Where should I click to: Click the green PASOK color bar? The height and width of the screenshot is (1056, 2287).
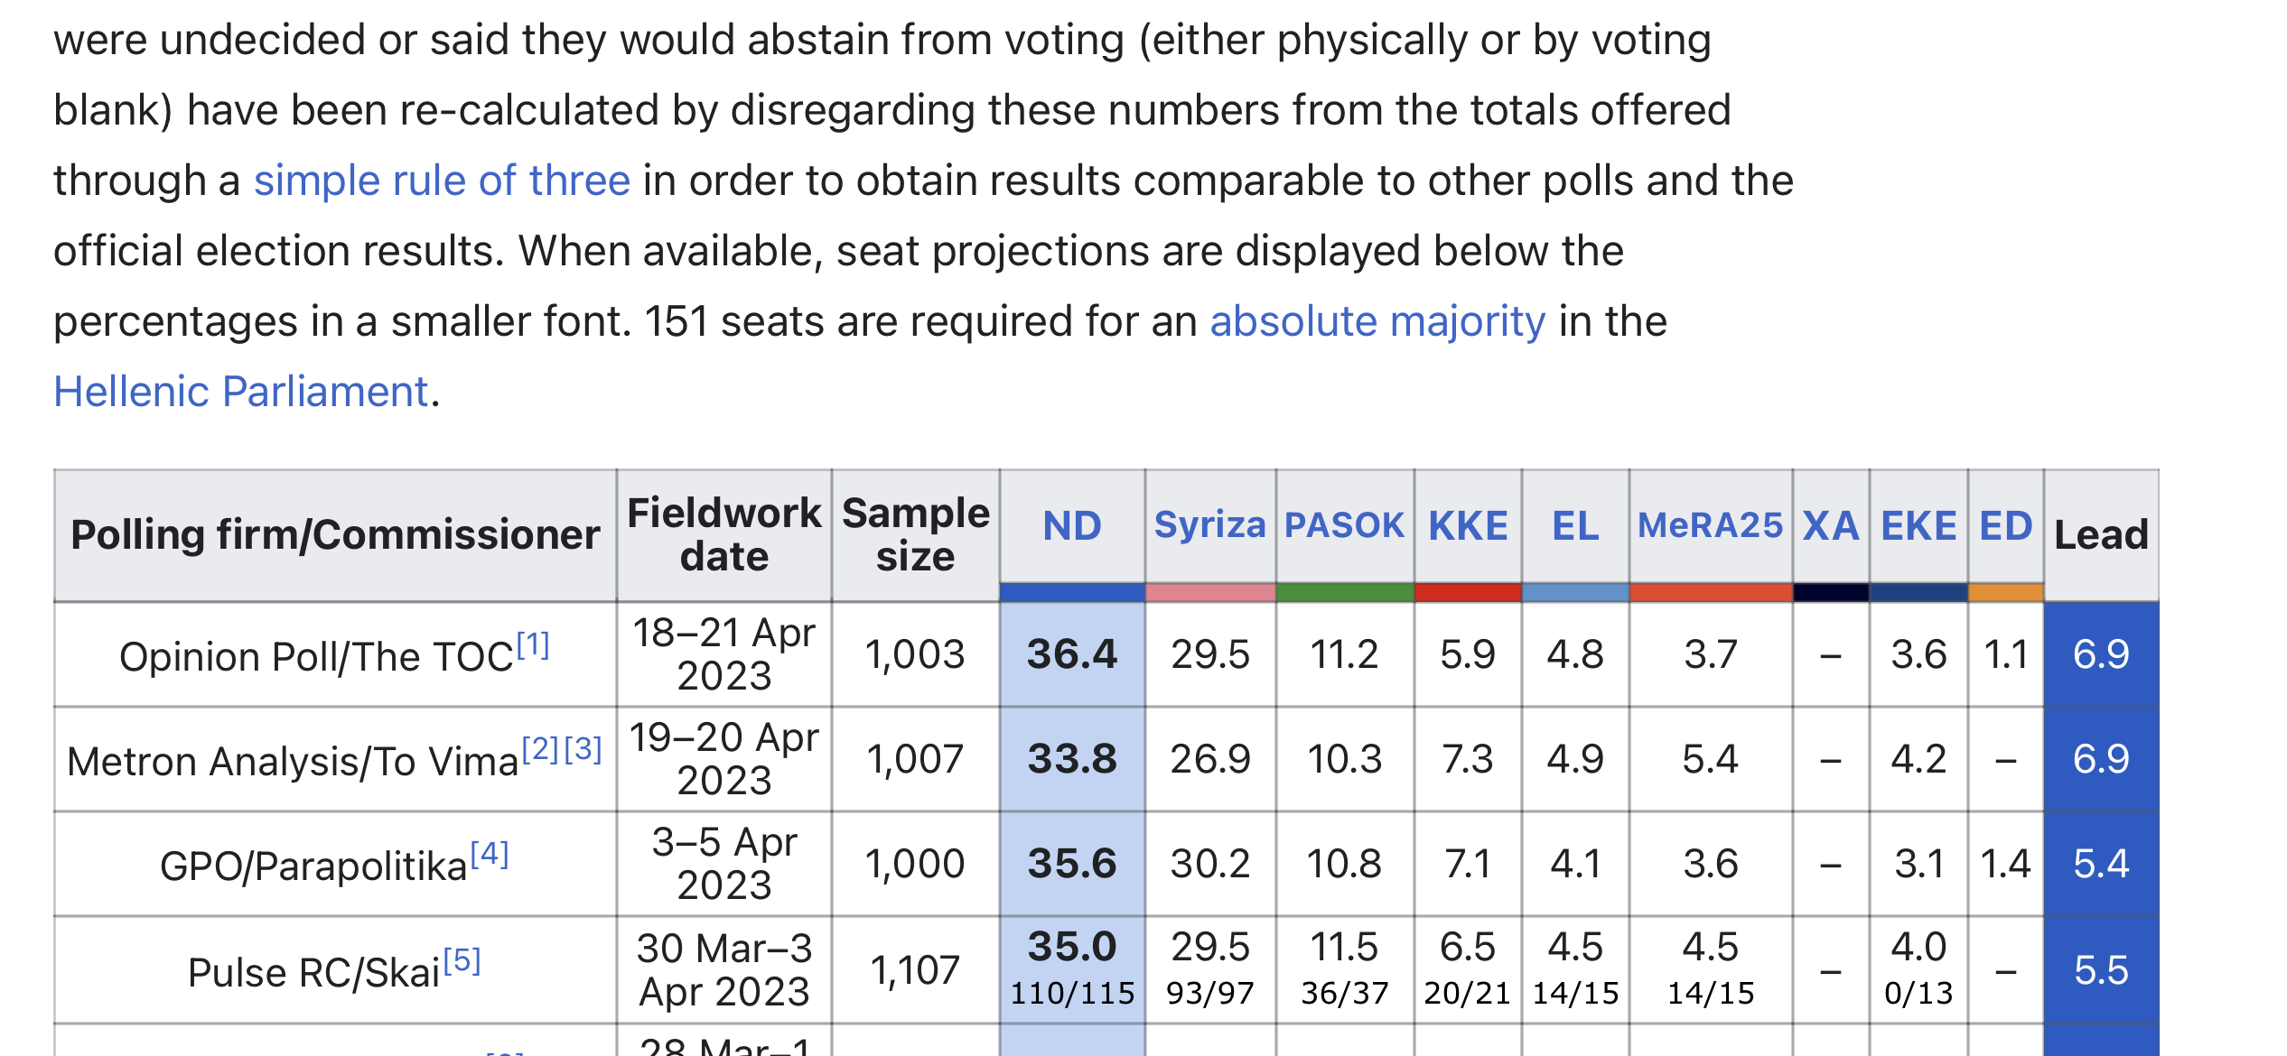tap(1344, 593)
